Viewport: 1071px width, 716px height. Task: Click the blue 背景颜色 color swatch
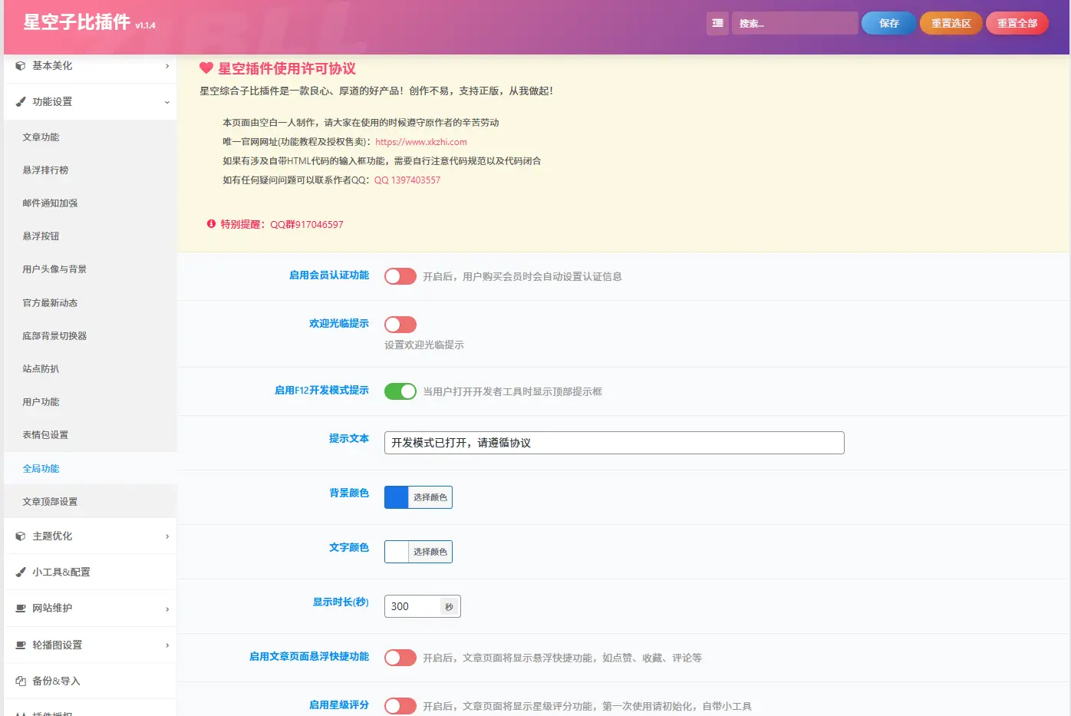(397, 497)
